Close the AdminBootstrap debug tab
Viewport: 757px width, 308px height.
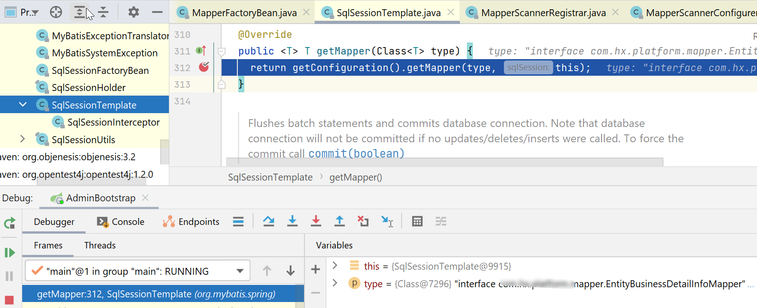tap(145, 198)
